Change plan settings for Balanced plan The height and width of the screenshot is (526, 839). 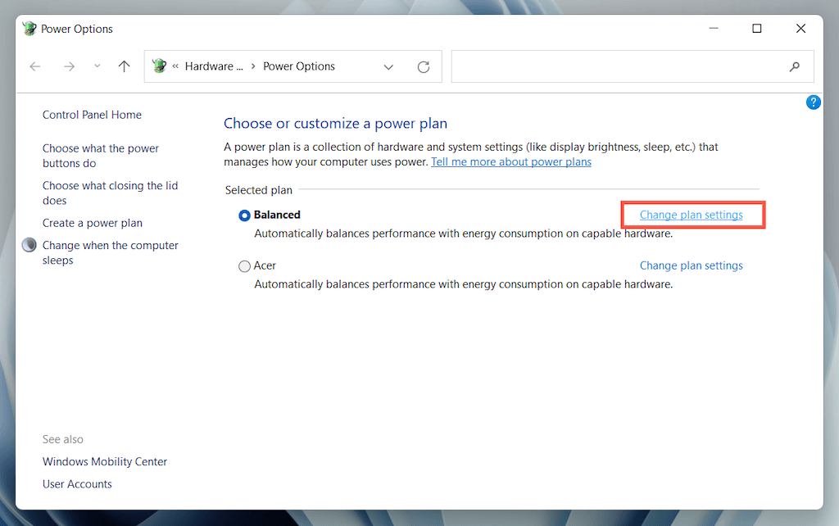[692, 215]
